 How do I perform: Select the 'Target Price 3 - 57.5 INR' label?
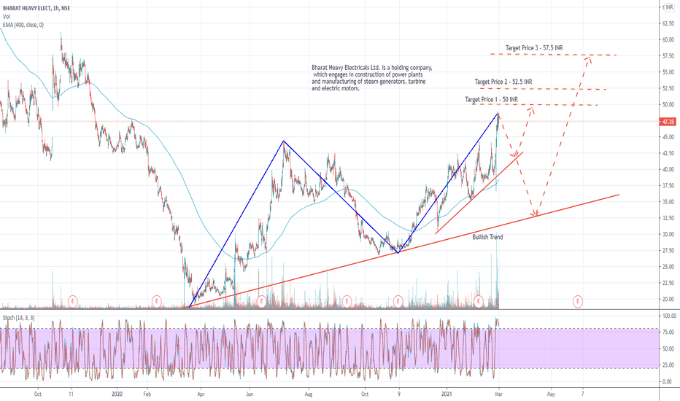[534, 47]
